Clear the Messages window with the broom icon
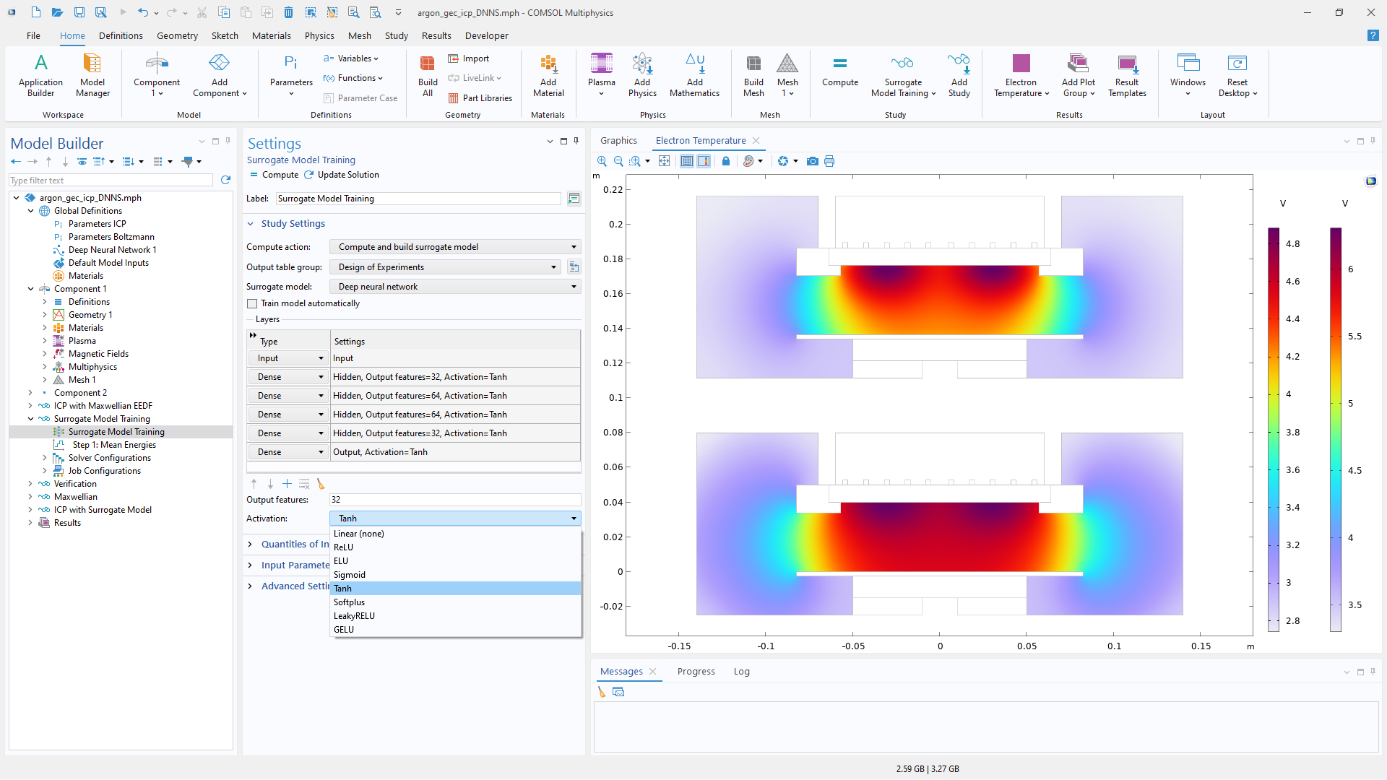1387x780 pixels. (602, 692)
